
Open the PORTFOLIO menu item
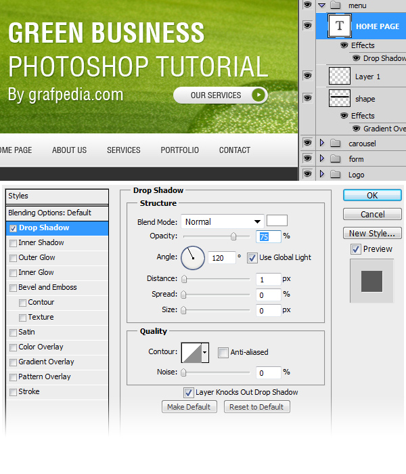[180, 150]
